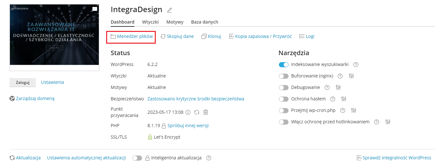Toggle Inteligentna aktualizacja switch
Image resolution: width=435 pixels, height=167 pixels.
(x=137, y=158)
